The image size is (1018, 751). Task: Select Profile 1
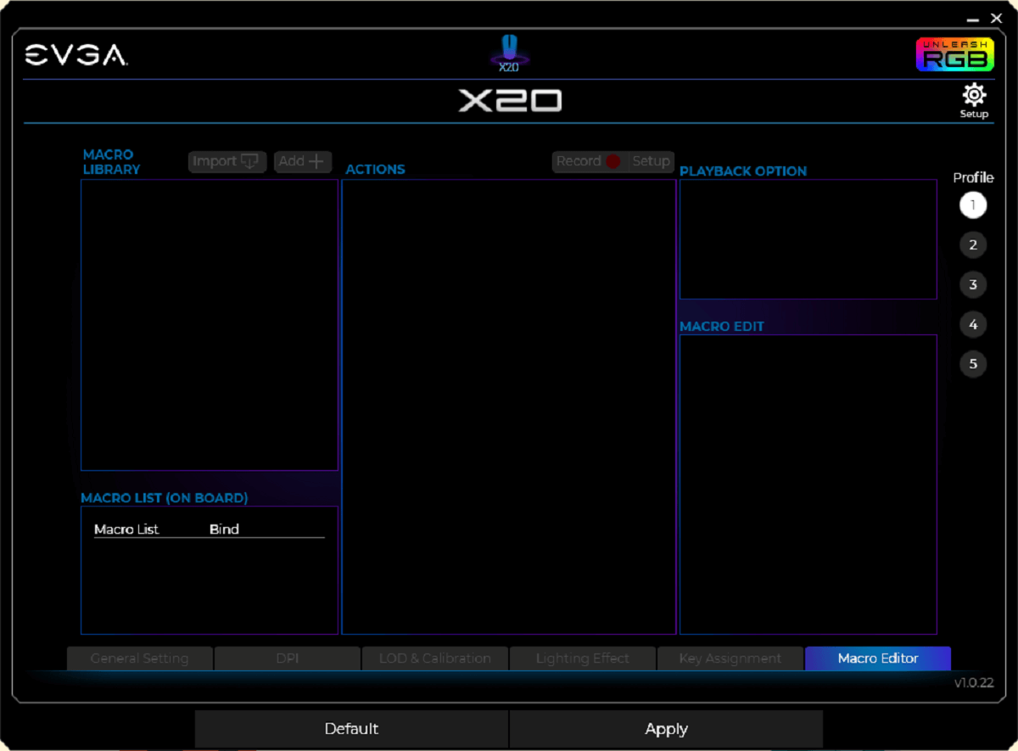tap(973, 205)
